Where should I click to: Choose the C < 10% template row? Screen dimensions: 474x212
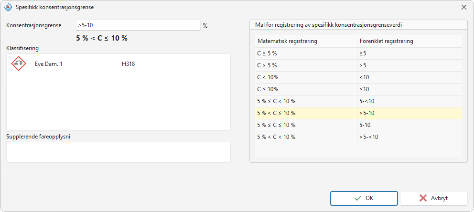(x=358, y=77)
